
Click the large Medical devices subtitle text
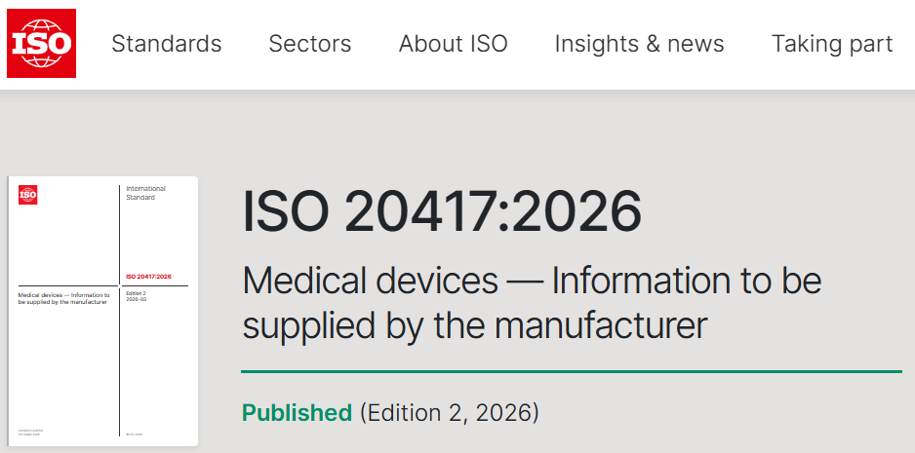532,303
